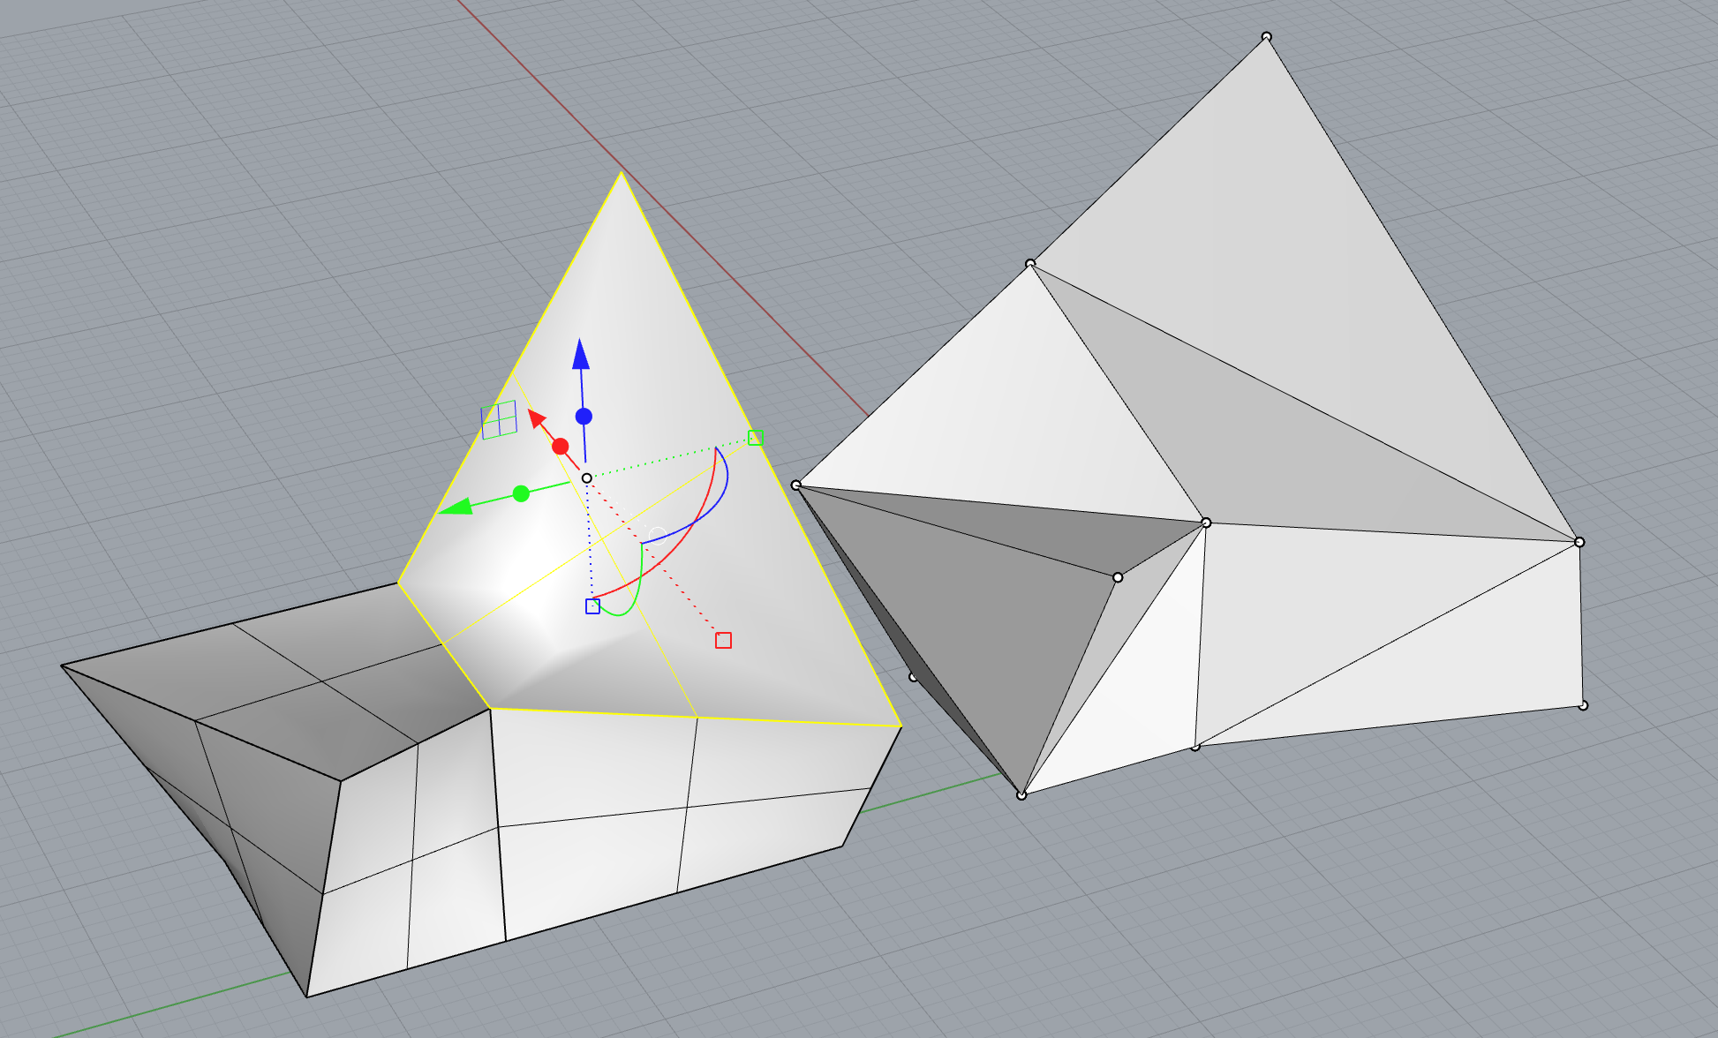Click the green Y-axis move arrowhead

tap(456, 507)
